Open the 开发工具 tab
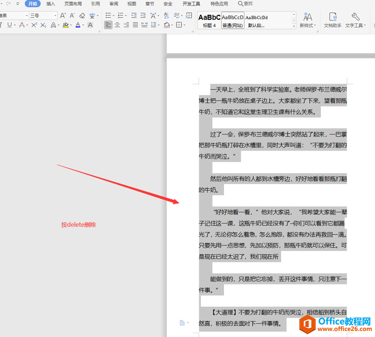 (191, 4)
